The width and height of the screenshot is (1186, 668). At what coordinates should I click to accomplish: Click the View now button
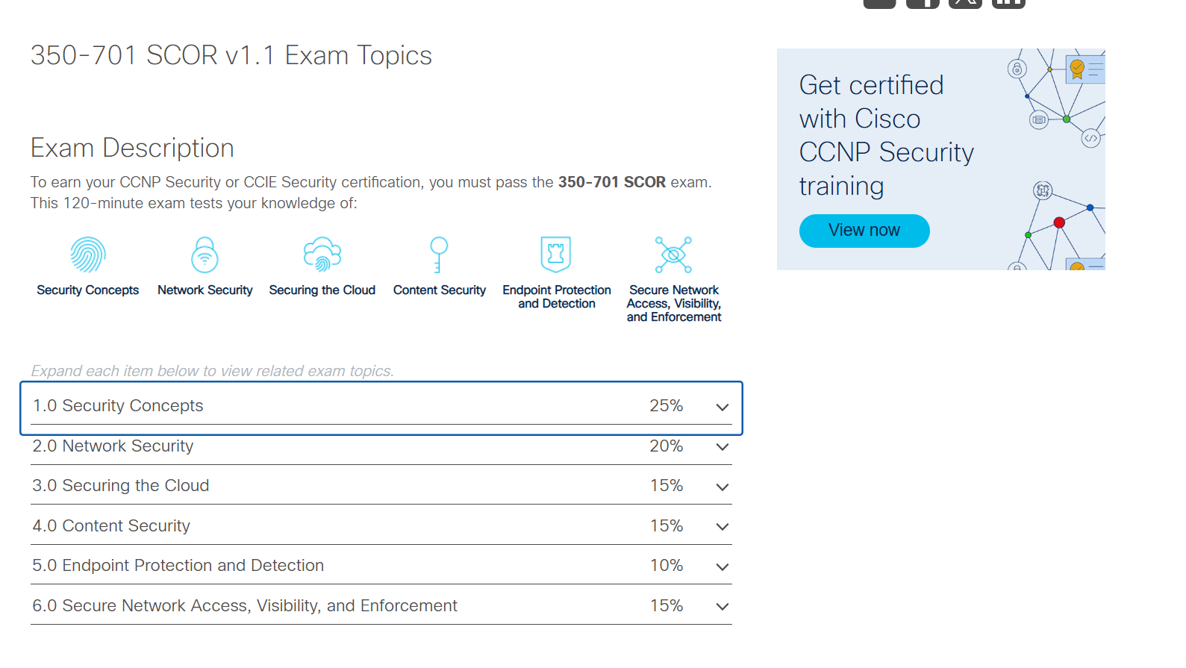tap(864, 231)
